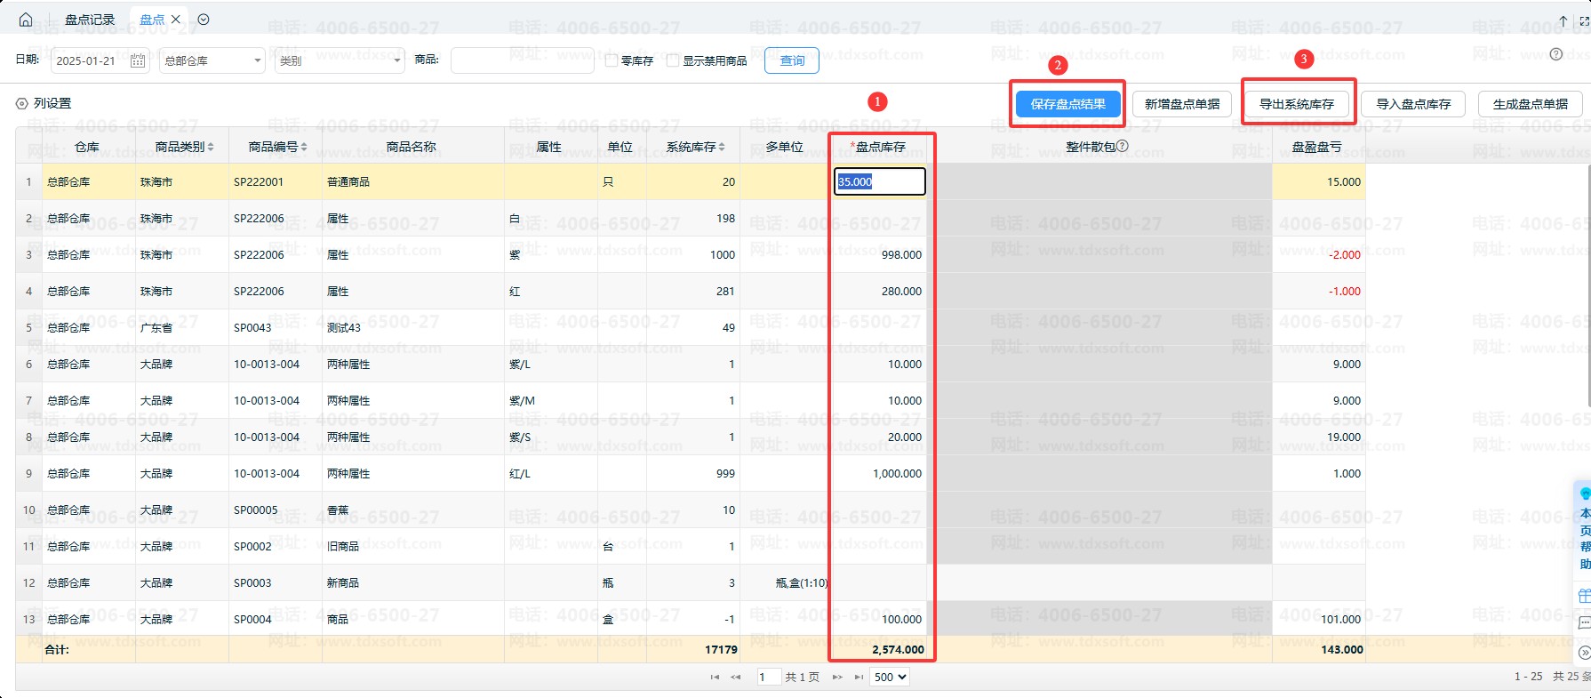Go to the next page in pagination

837,677
